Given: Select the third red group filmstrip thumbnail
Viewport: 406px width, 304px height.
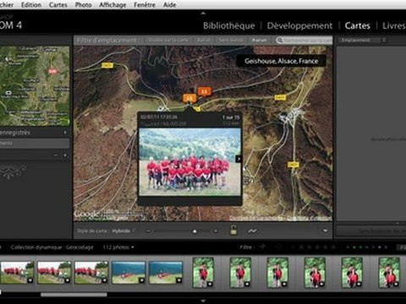Looking at the screenshot, I should [x=91, y=272].
